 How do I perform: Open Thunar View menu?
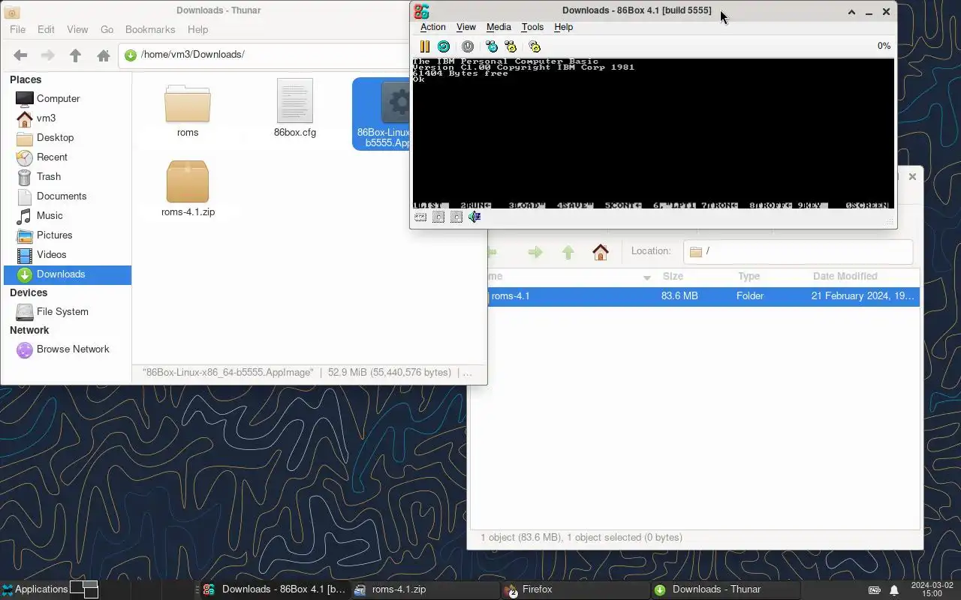click(77, 29)
